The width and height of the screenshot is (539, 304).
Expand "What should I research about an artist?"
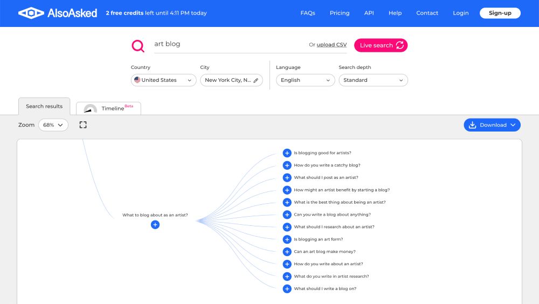(x=287, y=227)
